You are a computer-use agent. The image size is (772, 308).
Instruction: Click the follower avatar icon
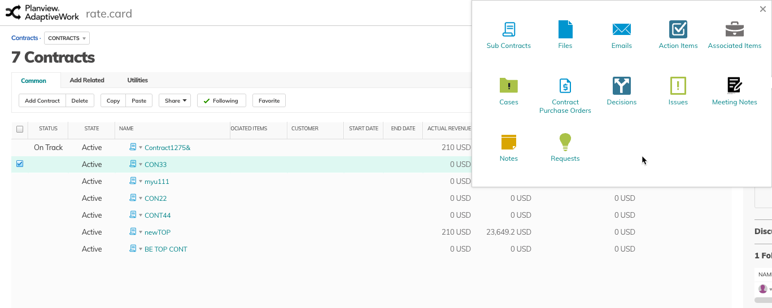tap(762, 289)
